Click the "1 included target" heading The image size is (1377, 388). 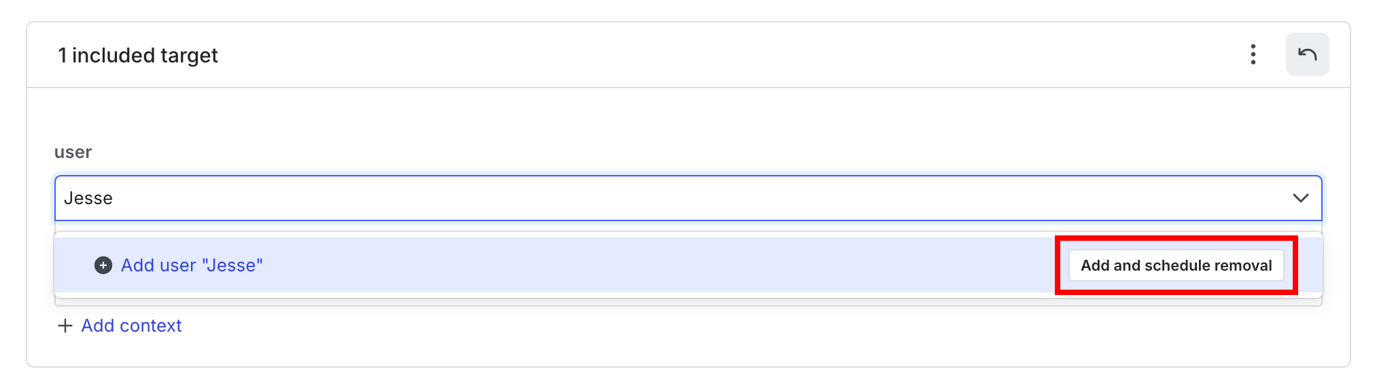click(x=138, y=55)
